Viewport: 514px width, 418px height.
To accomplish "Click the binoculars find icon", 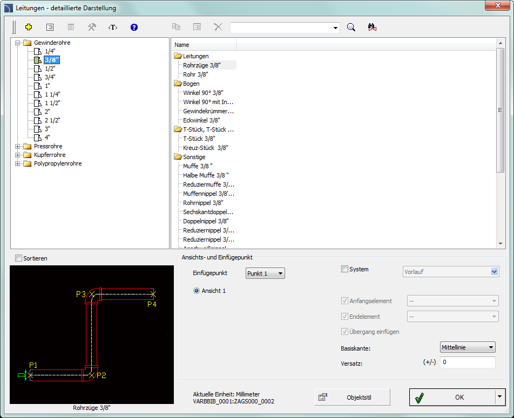I will (371, 27).
